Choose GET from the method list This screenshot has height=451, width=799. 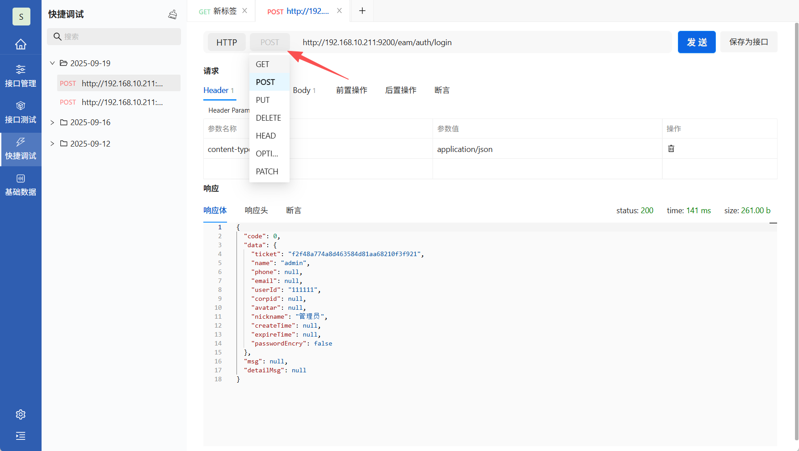coord(269,64)
